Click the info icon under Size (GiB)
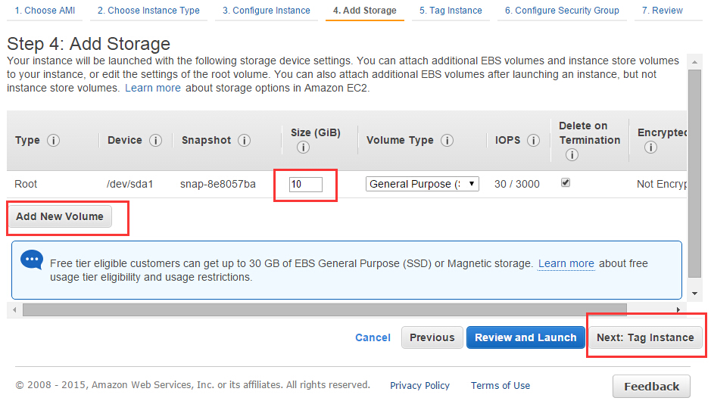711x401 pixels. 304,148
